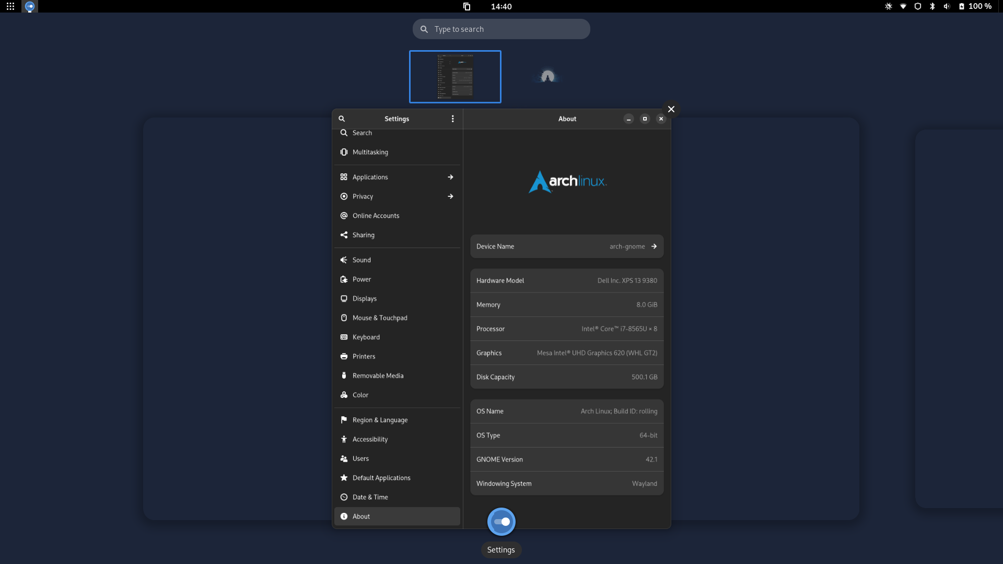Click the Accessibility icon in sidebar
The width and height of the screenshot is (1003, 564).
coord(344,440)
